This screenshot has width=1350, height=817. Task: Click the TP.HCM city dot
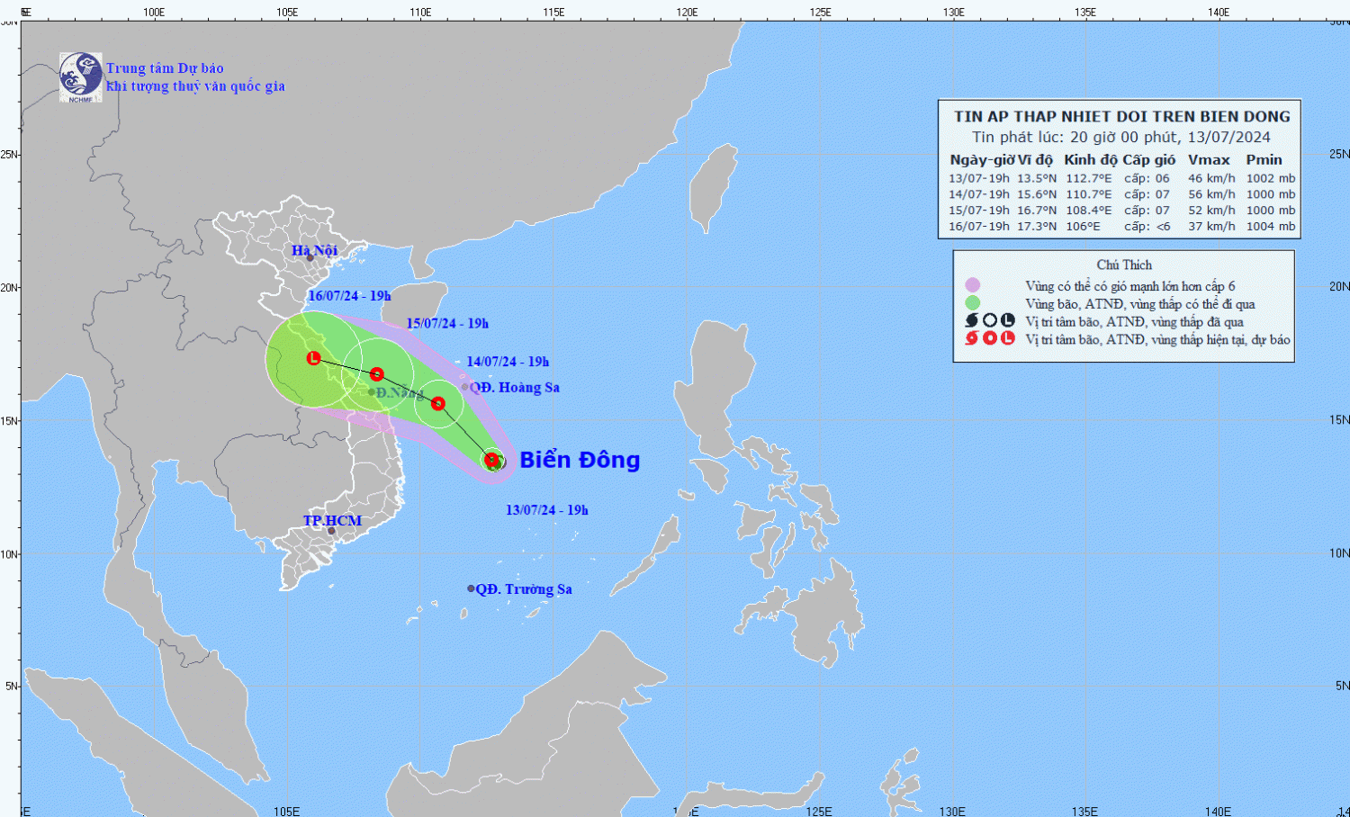[331, 531]
